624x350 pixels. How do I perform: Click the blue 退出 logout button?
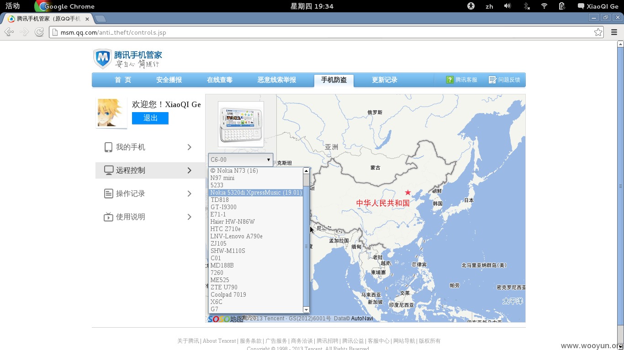pos(150,118)
